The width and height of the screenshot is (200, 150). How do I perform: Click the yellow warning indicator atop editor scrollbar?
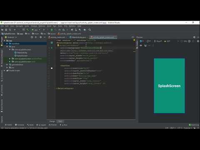pyautogui.click(x=134, y=40)
